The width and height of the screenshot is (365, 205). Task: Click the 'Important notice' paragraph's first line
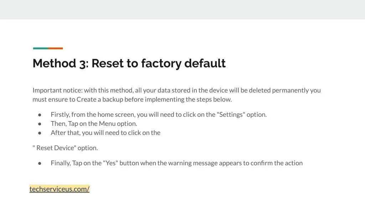coord(176,90)
